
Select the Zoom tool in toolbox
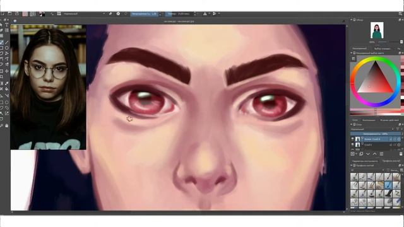(x=1, y=125)
